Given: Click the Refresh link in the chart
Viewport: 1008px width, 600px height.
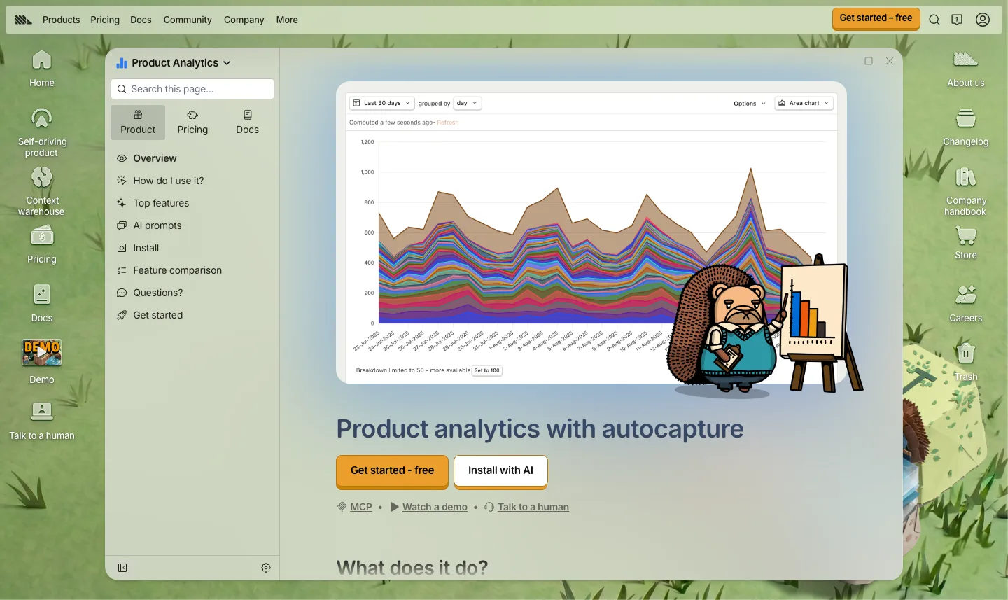Looking at the screenshot, I should coord(447,123).
